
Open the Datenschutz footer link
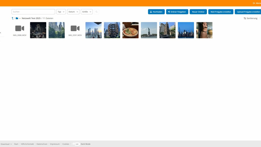(42, 144)
